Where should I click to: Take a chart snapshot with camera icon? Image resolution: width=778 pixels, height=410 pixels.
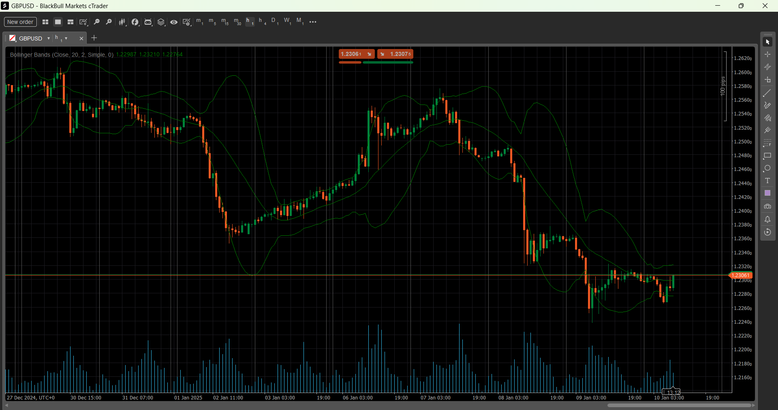coord(767,206)
